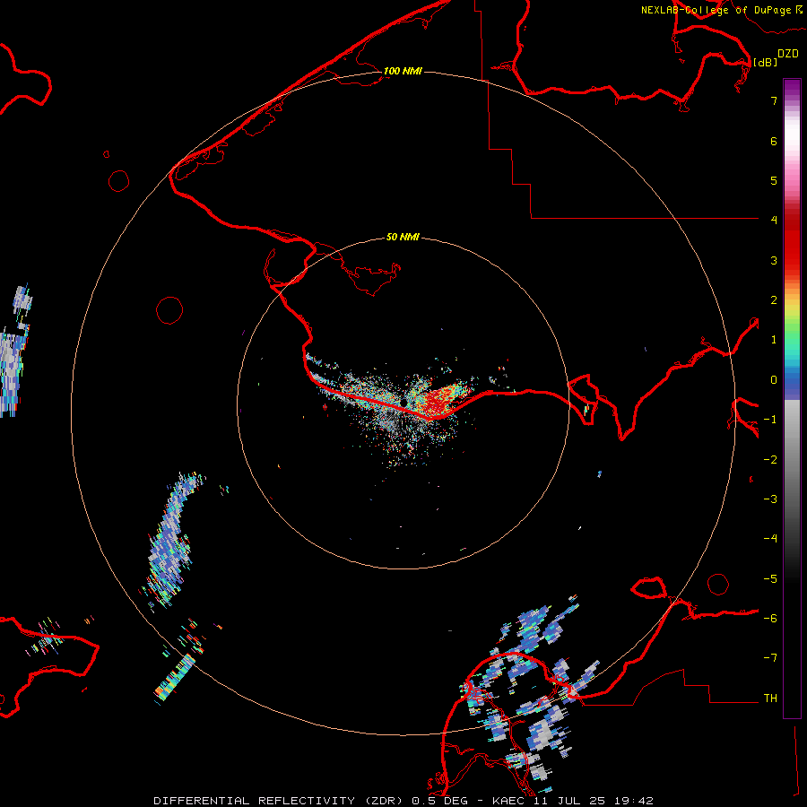Click the DZD product label
807x807 pixels.
point(788,54)
